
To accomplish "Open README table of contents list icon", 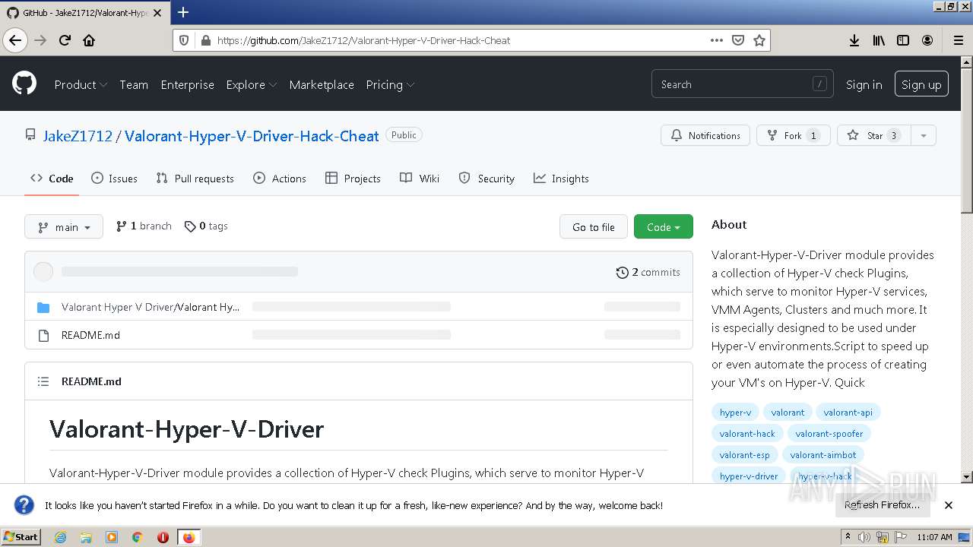I will [x=43, y=381].
